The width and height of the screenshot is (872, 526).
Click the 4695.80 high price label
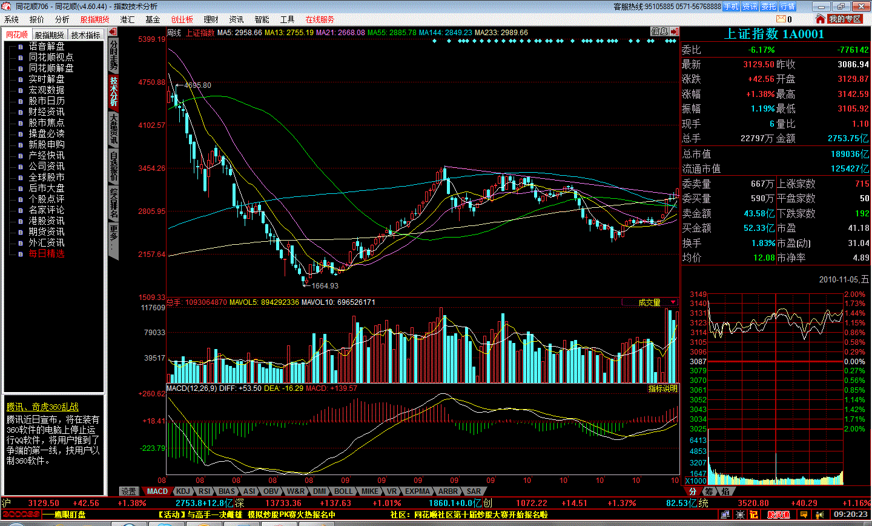click(197, 85)
